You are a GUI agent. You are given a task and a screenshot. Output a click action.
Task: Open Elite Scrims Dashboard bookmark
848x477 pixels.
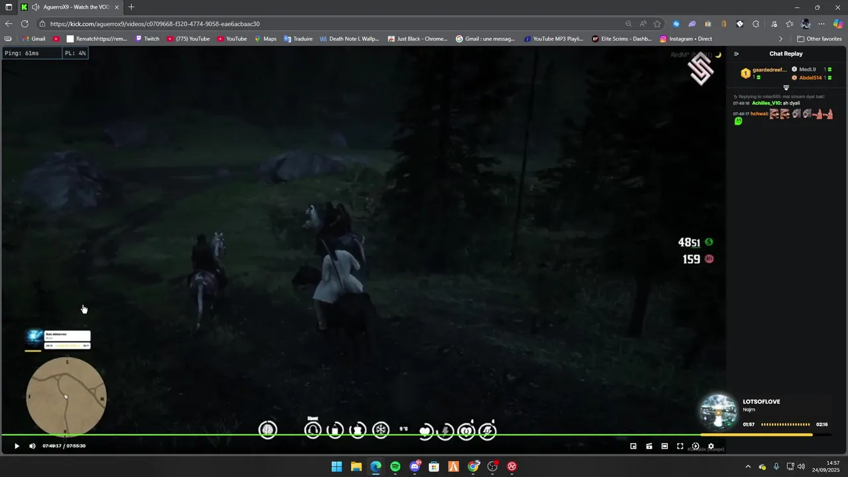coord(622,39)
